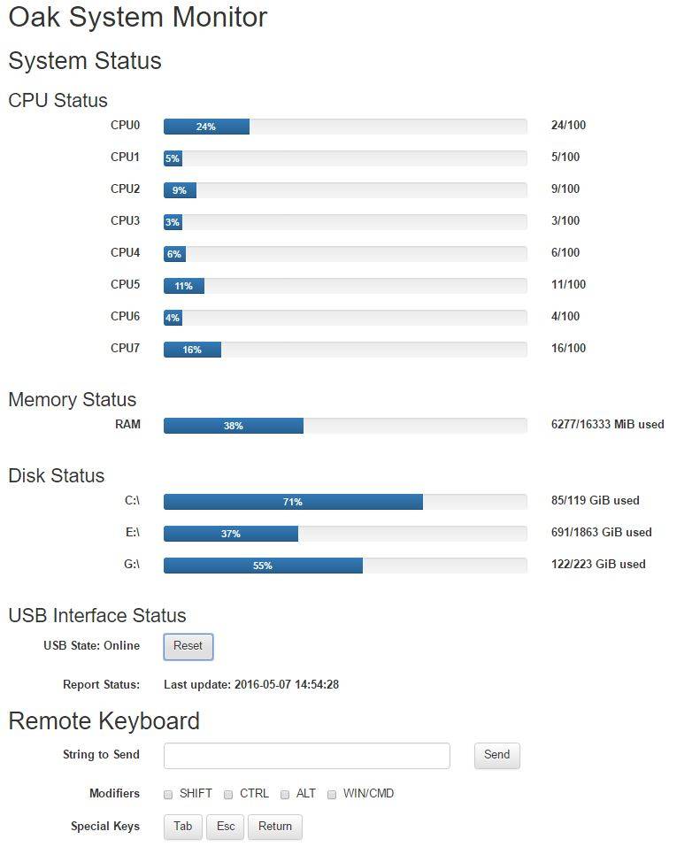This screenshot has height=847, width=692.
Task: Click the CPU5 11% usage bar
Action: (345, 286)
